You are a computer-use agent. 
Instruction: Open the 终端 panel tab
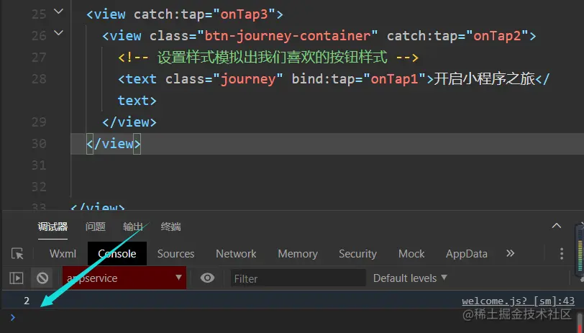tap(170, 227)
